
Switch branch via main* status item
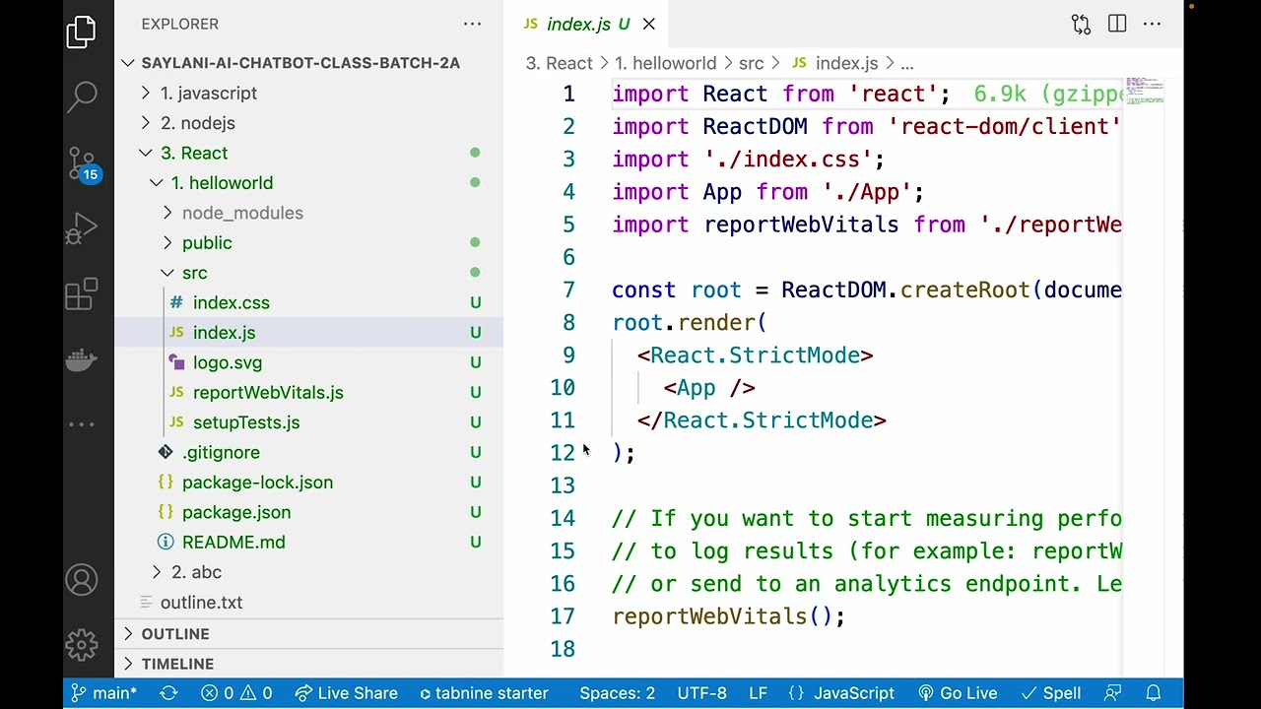[x=104, y=693]
